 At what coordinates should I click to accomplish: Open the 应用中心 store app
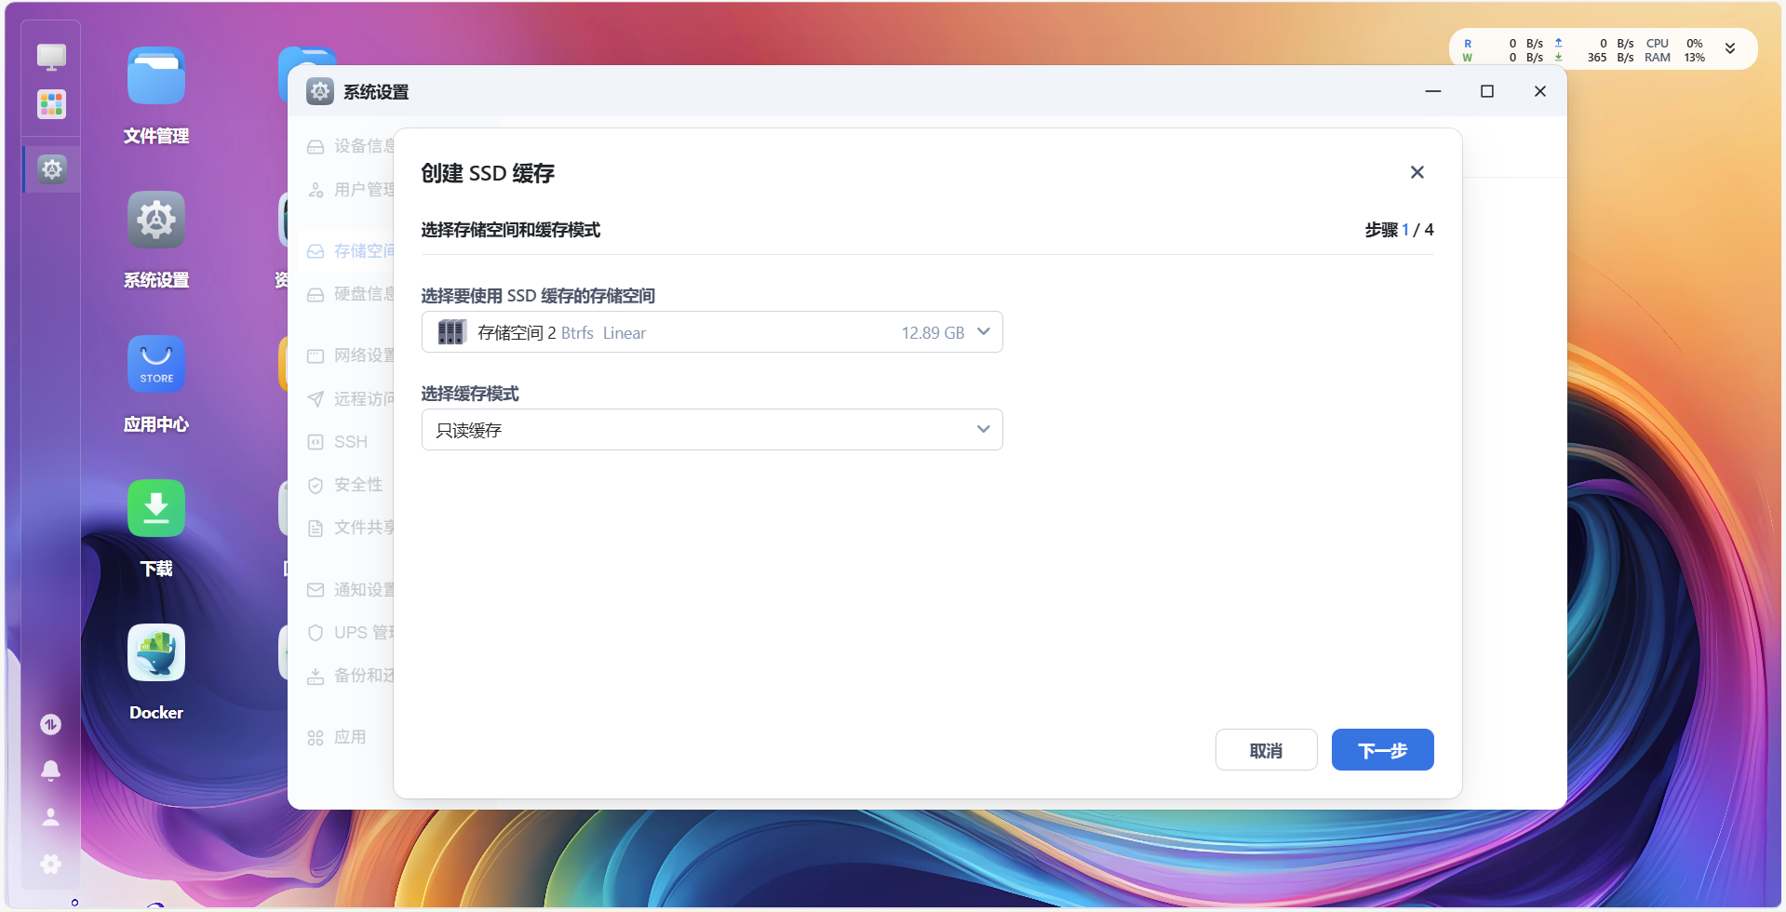(156, 365)
